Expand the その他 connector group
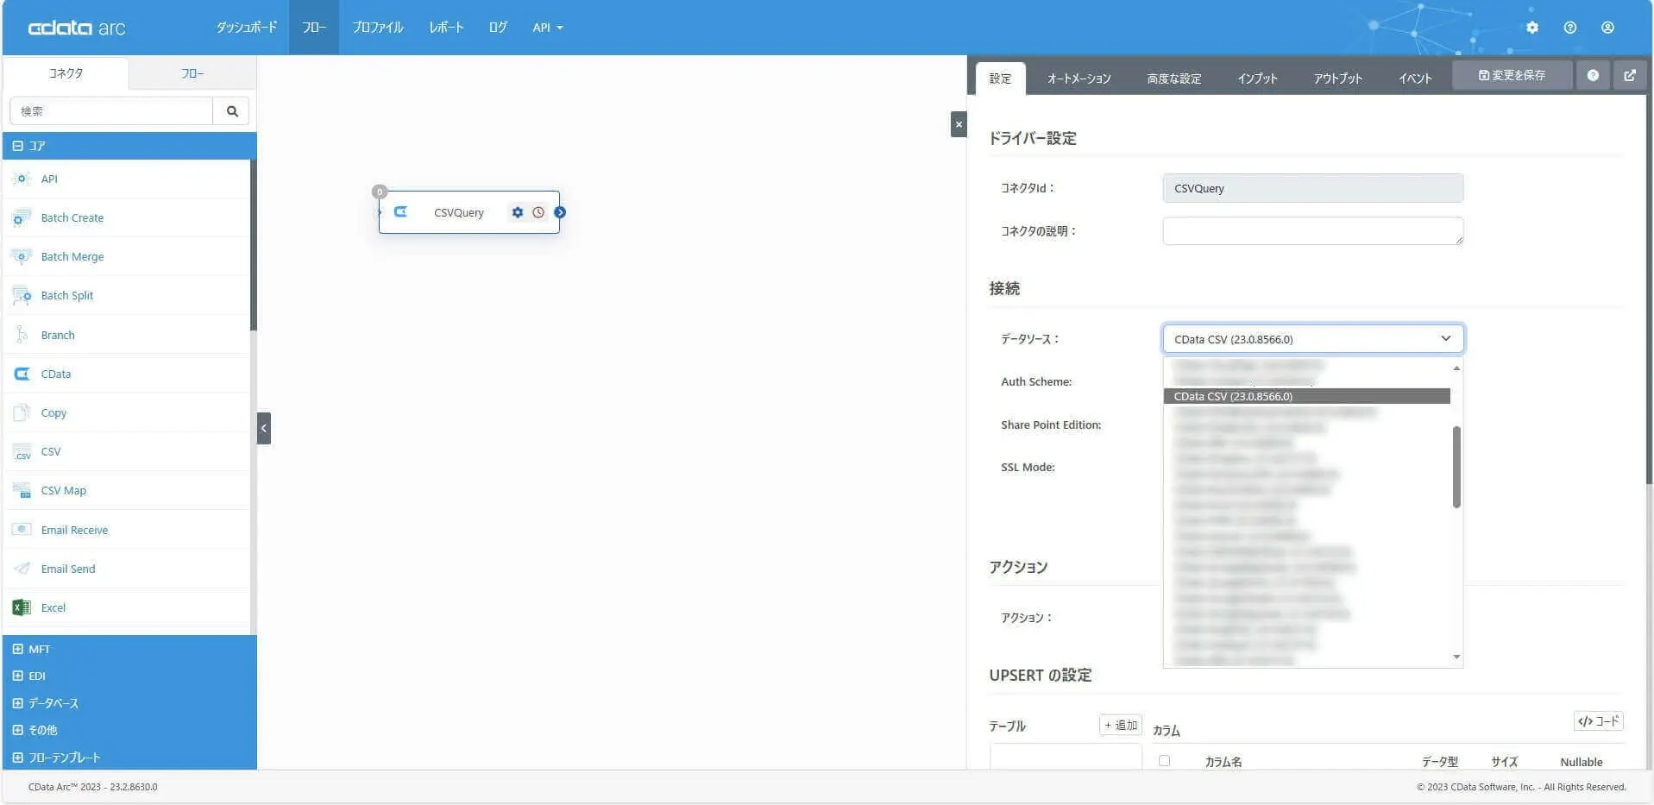This screenshot has height=805, width=1654. 17,730
